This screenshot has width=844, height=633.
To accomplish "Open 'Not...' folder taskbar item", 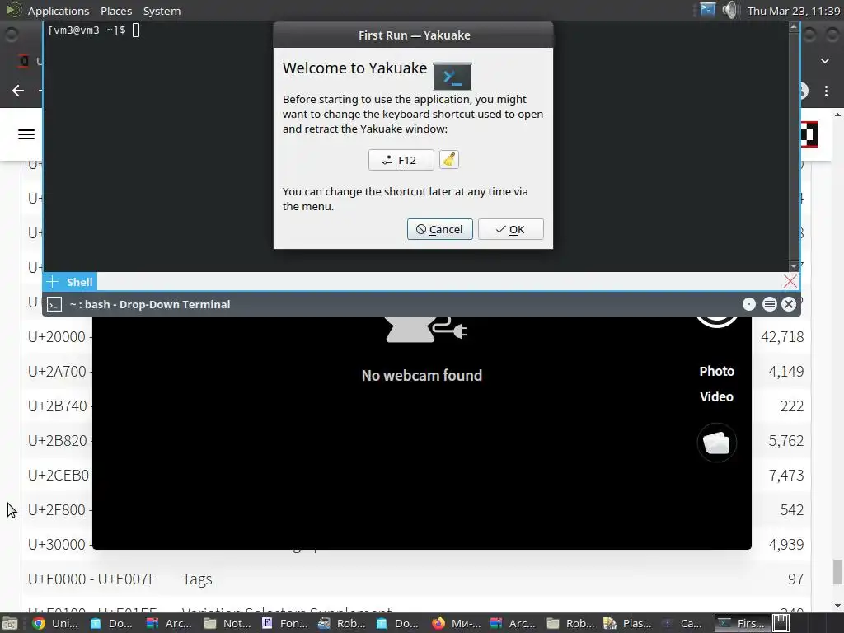I will tap(227, 623).
